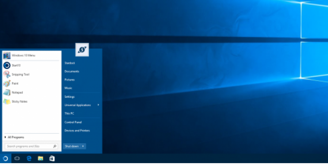Open the Pictures folder link
Screen dimensions: 328x164
coord(69,80)
